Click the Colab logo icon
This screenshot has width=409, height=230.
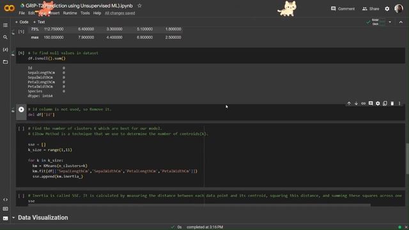[x=10, y=8]
